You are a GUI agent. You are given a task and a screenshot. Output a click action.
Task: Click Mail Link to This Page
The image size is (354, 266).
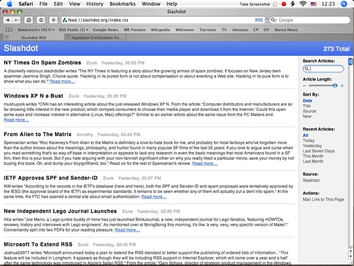click(x=323, y=199)
